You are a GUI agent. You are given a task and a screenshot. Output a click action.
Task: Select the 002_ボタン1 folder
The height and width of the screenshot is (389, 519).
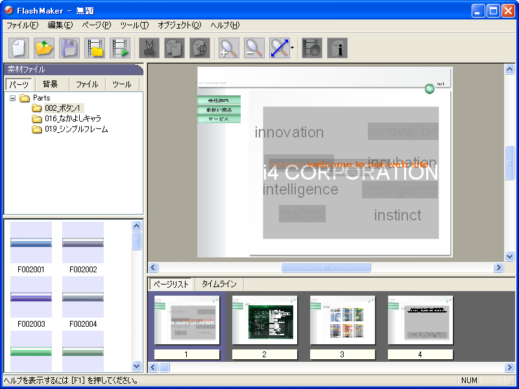coord(62,108)
